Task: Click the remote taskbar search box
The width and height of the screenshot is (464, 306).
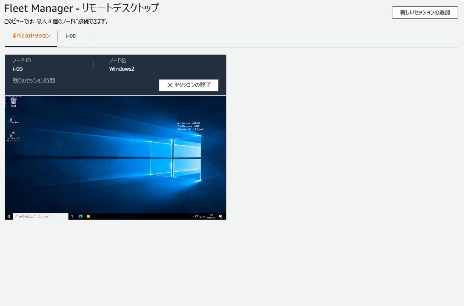Action: tap(41, 216)
